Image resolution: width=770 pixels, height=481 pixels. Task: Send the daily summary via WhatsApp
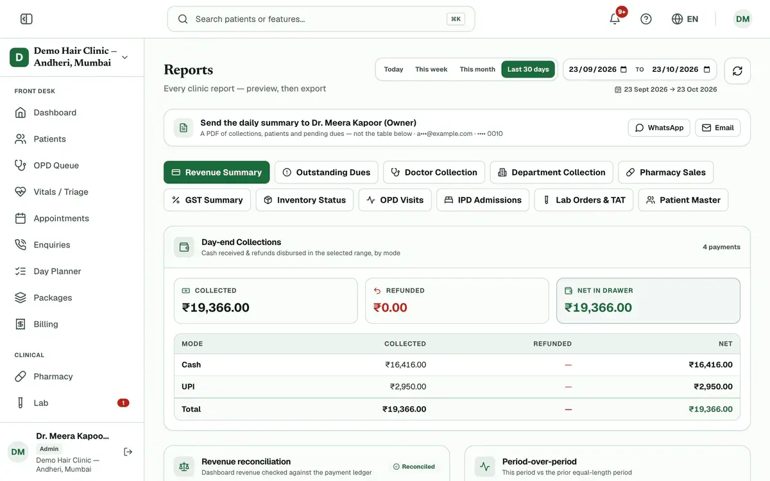coord(659,128)
